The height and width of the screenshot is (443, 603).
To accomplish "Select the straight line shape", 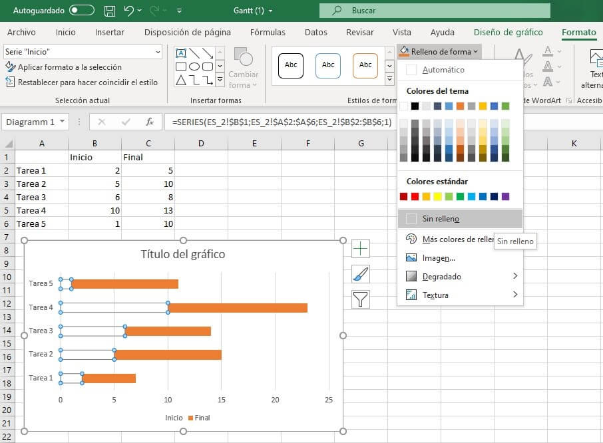I will 194,53.
